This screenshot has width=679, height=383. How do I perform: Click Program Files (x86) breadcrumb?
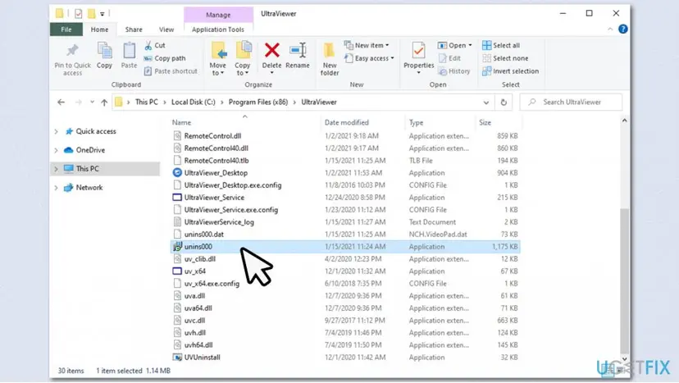[258, 103]
